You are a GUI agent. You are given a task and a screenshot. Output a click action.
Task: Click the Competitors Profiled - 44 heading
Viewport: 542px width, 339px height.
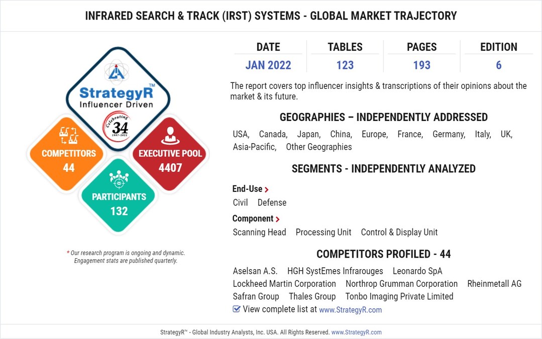(384, 254)
